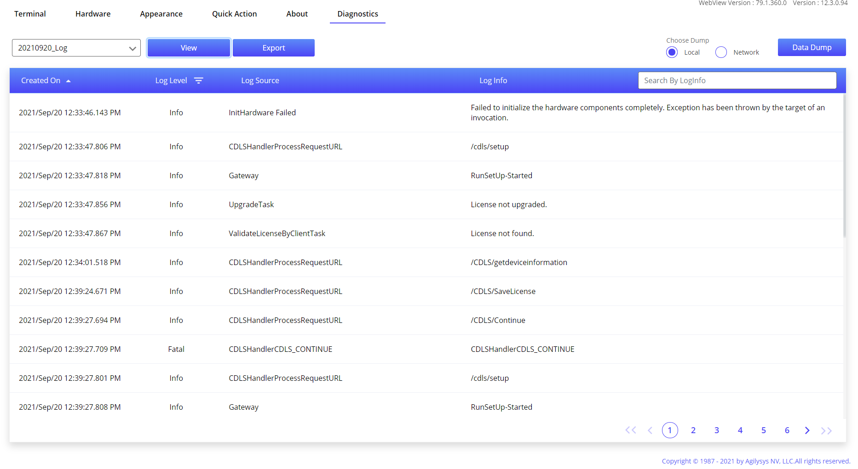Screen dimensions: 858x469
Task: Select the /CDLS/Continue log info
Action: pyautogui.click(x=498, y=320)
